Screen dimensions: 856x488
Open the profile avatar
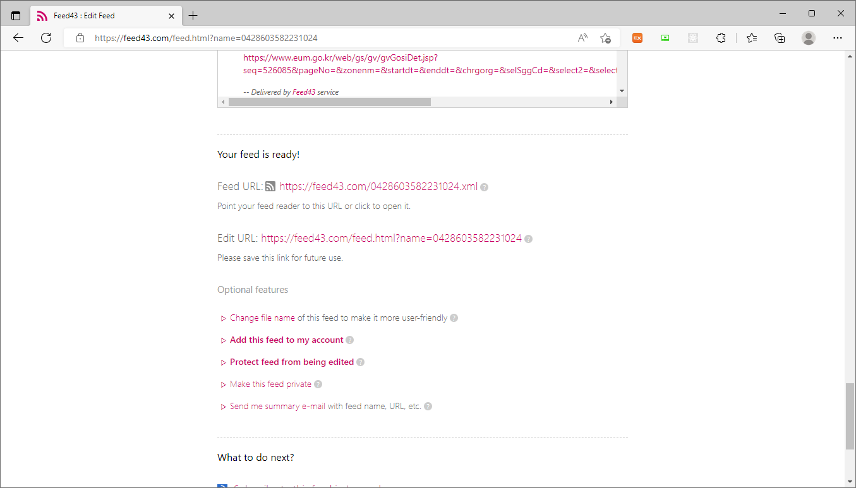(809, 38)
